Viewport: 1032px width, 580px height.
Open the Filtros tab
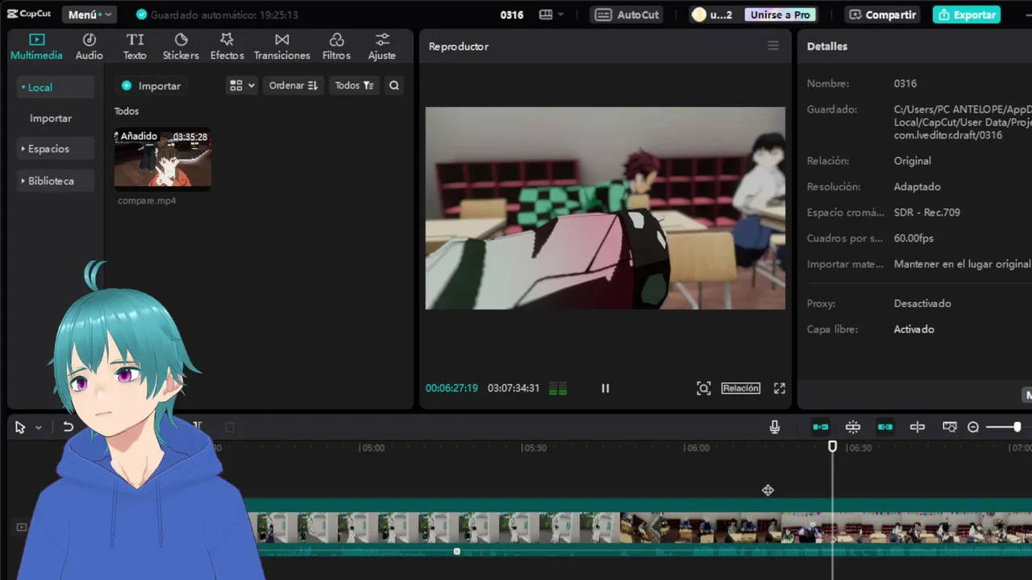coord(336,47)
